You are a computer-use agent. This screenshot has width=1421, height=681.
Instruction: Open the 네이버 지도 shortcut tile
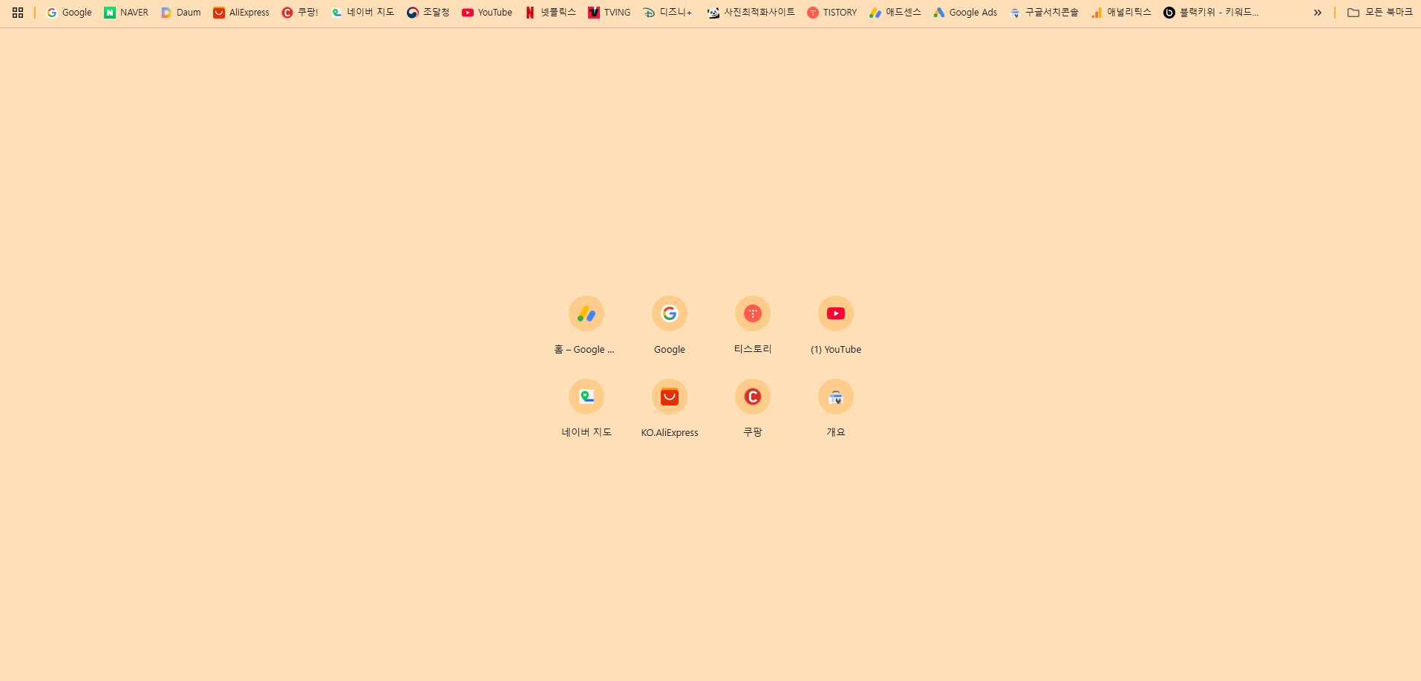587,409
